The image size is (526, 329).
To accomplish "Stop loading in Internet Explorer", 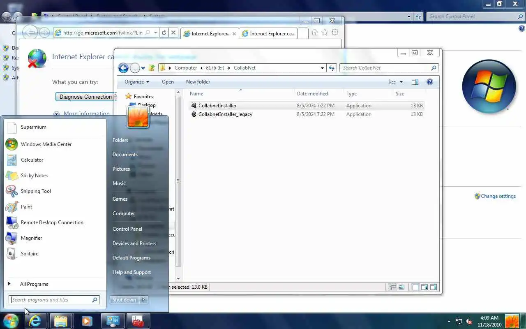I will [173, 33].
